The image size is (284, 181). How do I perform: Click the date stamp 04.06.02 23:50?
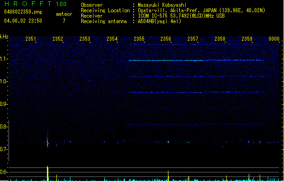coord(23,21)
